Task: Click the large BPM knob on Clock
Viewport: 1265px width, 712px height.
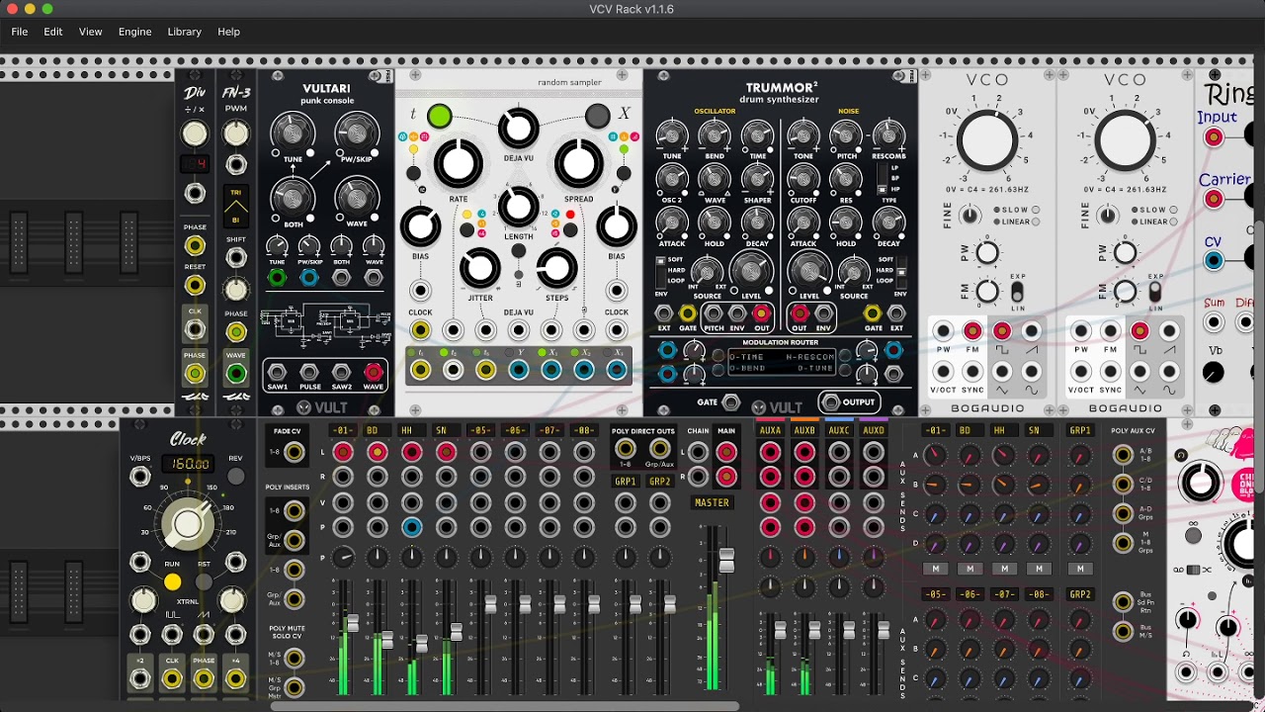Action: coord(188,525)
